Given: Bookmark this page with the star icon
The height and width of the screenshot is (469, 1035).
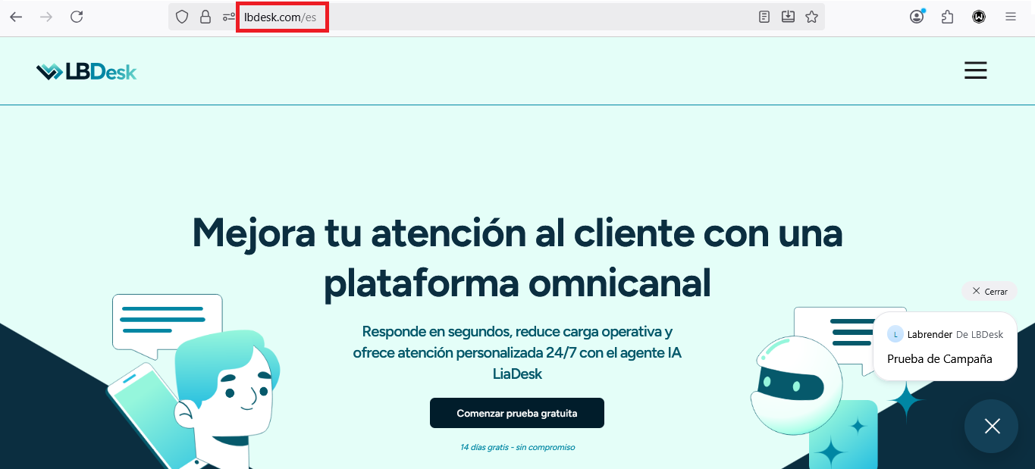Looking at the screenshot, I should 811,17.
